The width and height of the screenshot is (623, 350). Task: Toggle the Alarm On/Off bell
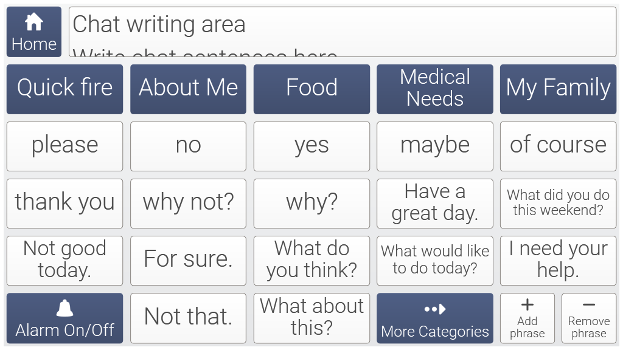(x=64, y=318)
